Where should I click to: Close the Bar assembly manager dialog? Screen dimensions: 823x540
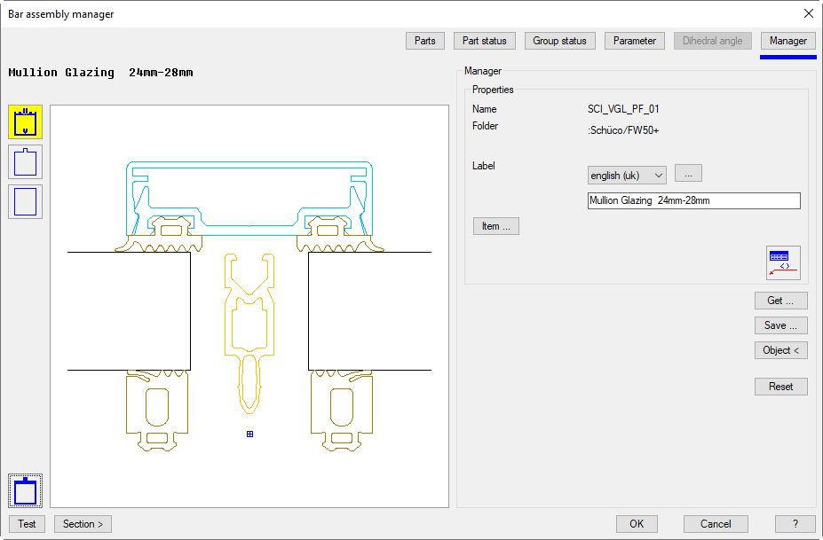[x=808, y=13]
